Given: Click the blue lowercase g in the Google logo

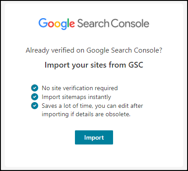Looking at the screenshot, I should (x=64, y=26).
